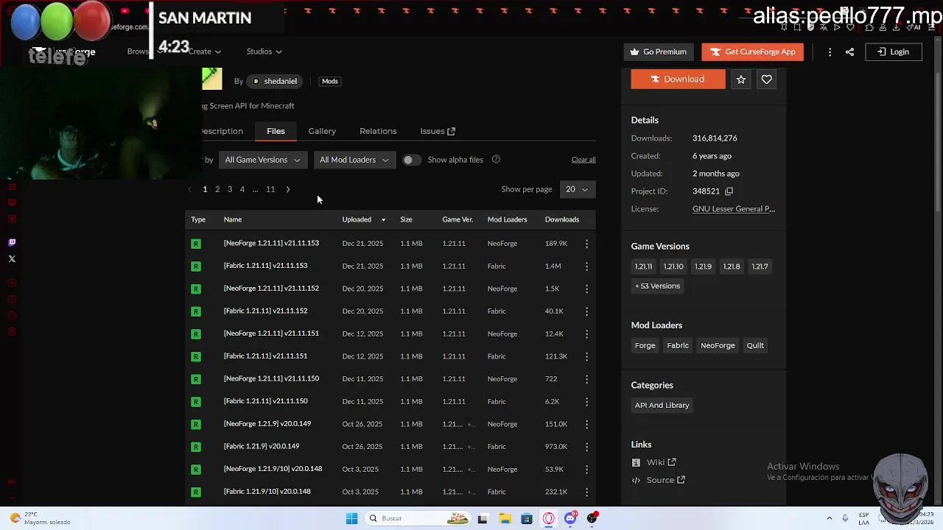Screen dimensions: 943x530
Task: Change Show per page 20 dropdown
Action: pos(577,189)
